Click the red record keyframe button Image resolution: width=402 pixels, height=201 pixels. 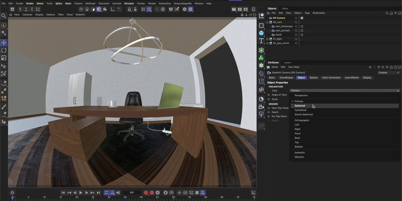coord(146,193)
